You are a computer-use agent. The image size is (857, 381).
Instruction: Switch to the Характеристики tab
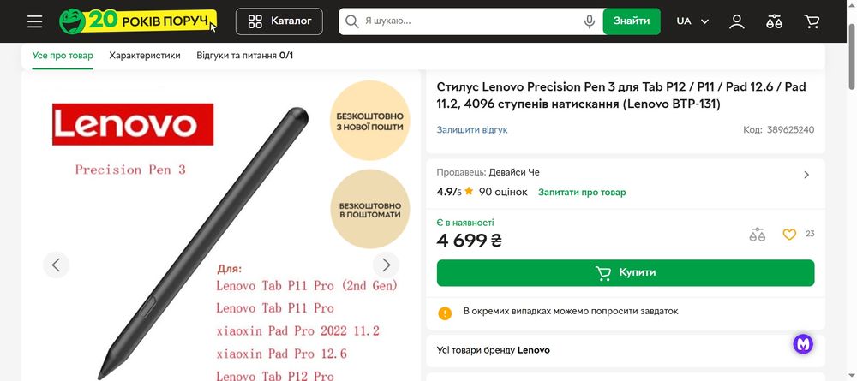(x=145, y=56)
